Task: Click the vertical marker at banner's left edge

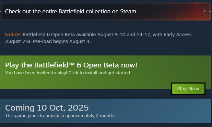Action: tap(6, 11)
